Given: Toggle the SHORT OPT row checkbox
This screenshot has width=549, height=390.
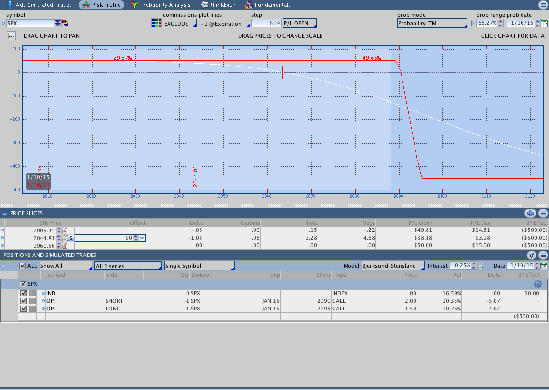Looking at the screenshot, I should pyautogui.click(x=23, y=301).
